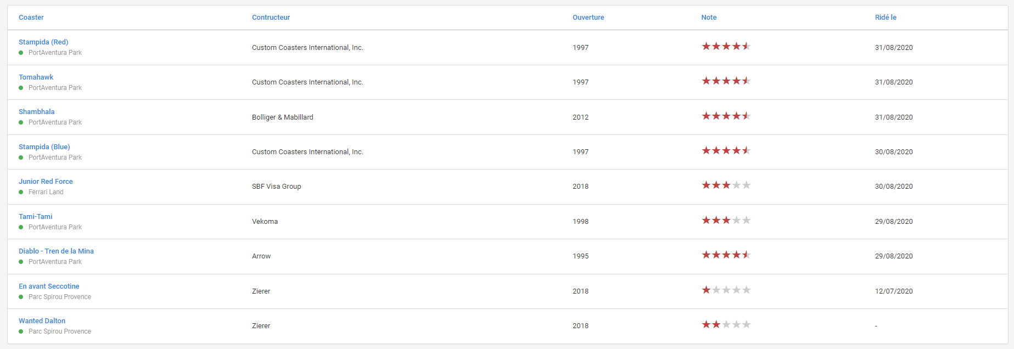Click opening year 1995 in Diablo row
Viewport: 1014px width, 349px height.
tap(580, 256)
